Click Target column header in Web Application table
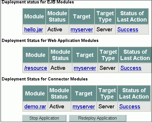Viewport: 152px width, 123px height. click(x=85, y=55)
